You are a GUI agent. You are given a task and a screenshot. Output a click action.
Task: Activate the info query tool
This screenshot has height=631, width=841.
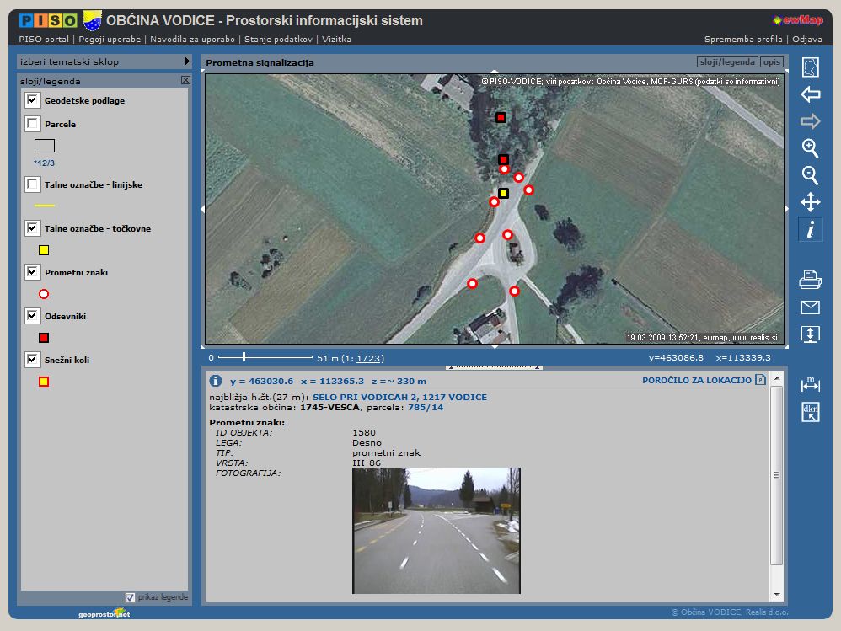[x=810, y=229]
